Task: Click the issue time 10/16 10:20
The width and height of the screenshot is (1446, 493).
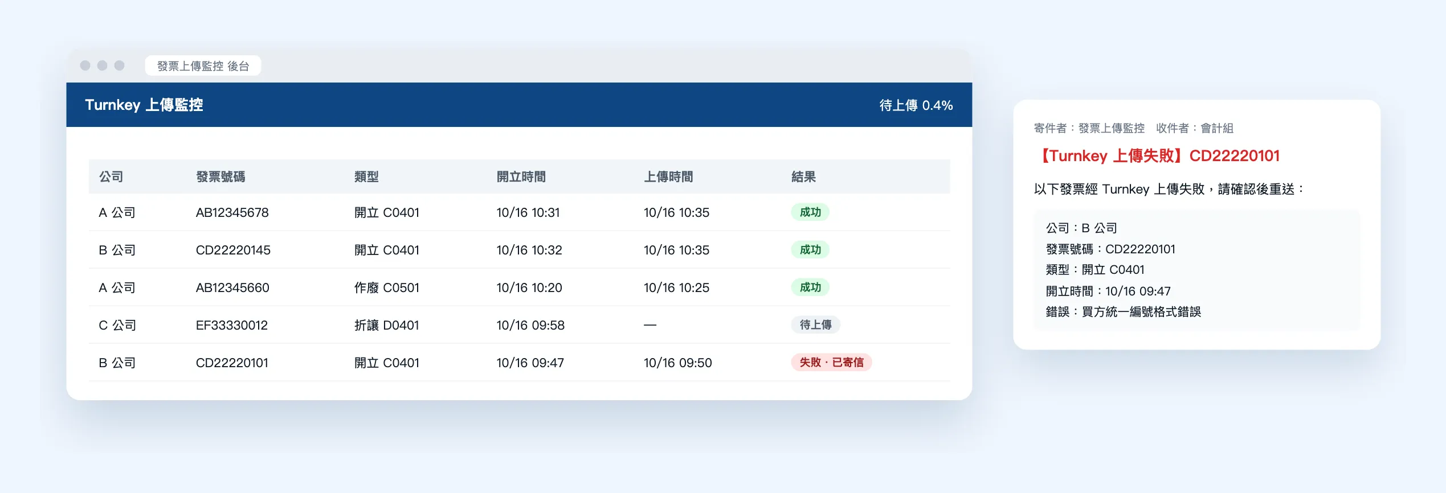Action: click(529, 288)
